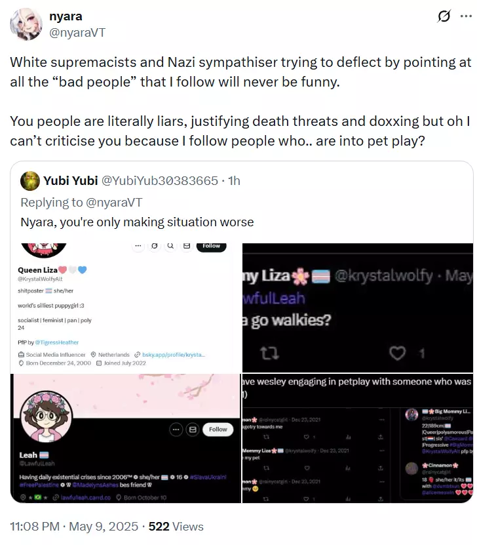The width and height of the screenshot is (477, 545).
Task: Click ellipsis icon on Queen Liza profile
Action: 138,246
